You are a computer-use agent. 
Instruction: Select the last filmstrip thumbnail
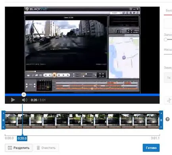(153, 120)
